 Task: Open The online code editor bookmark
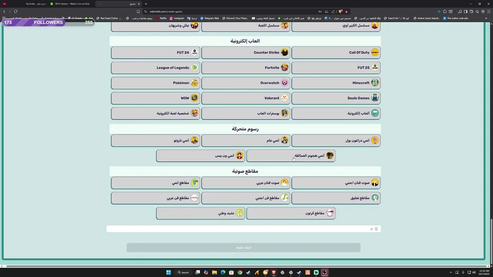(456, 18)
